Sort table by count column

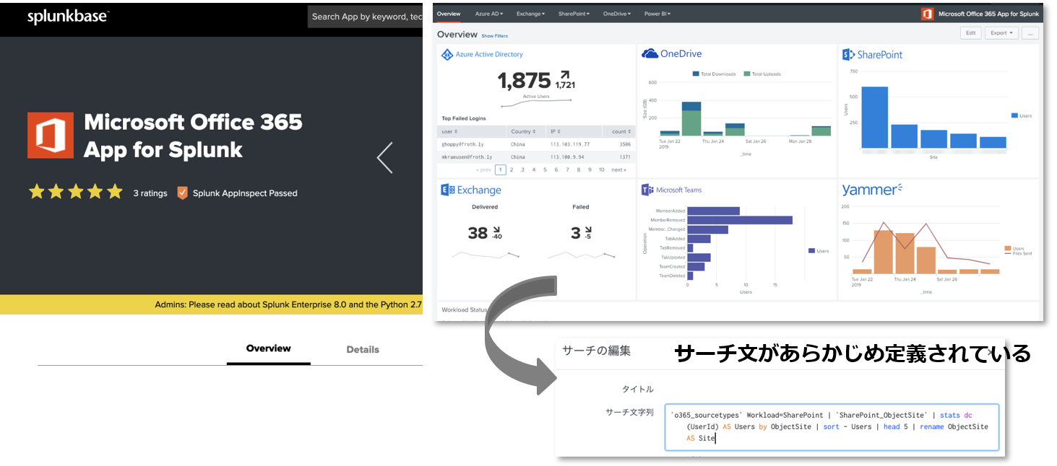(x=621, y=131)
